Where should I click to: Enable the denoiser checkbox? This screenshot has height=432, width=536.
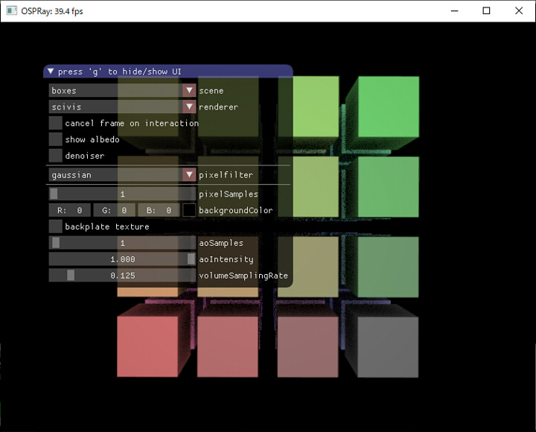(x=56, y=156)
